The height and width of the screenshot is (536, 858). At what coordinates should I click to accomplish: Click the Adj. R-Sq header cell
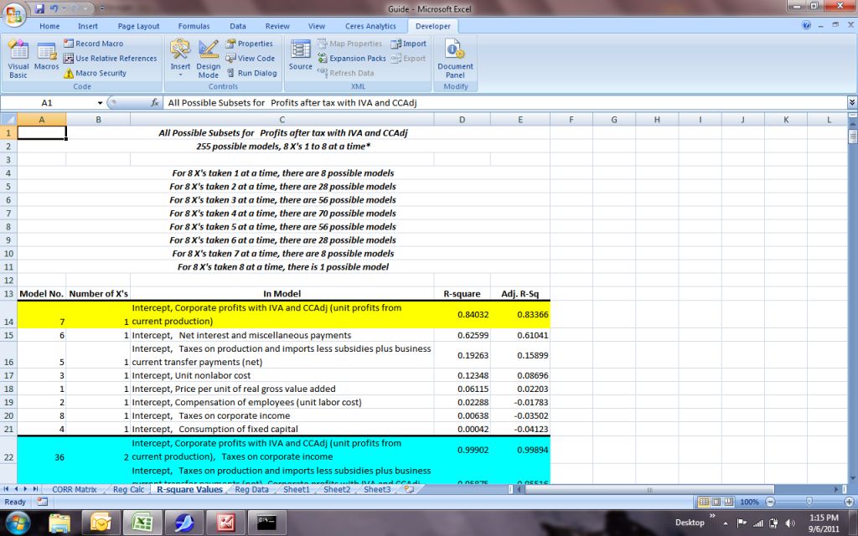519,294
